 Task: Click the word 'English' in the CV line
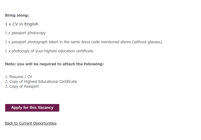(31, 24)
